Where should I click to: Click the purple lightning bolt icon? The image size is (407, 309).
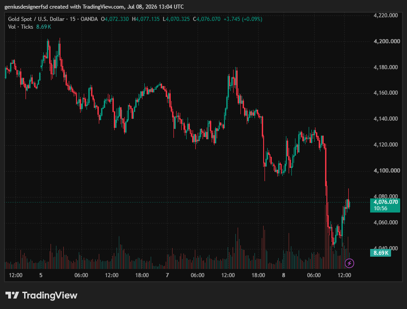click(x=349, y=263)
